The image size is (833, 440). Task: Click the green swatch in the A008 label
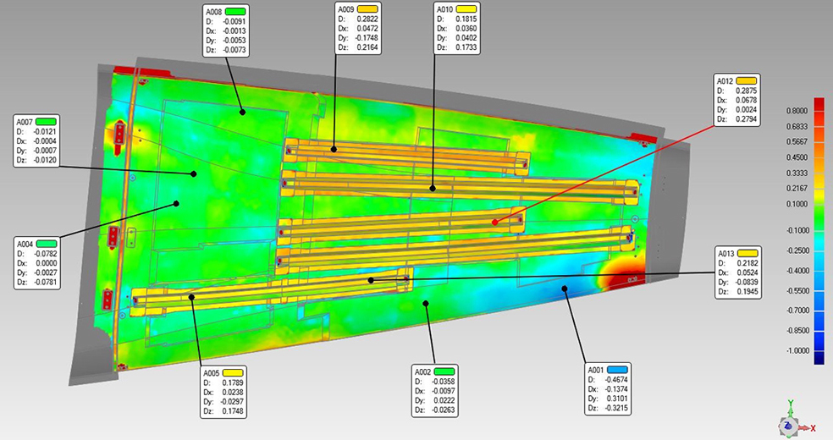coord(234,12)
